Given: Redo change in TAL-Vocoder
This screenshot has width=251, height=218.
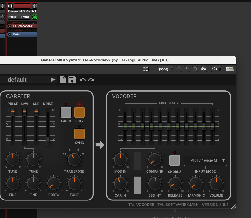Looking at the screenshot, I should coord(91,80).
